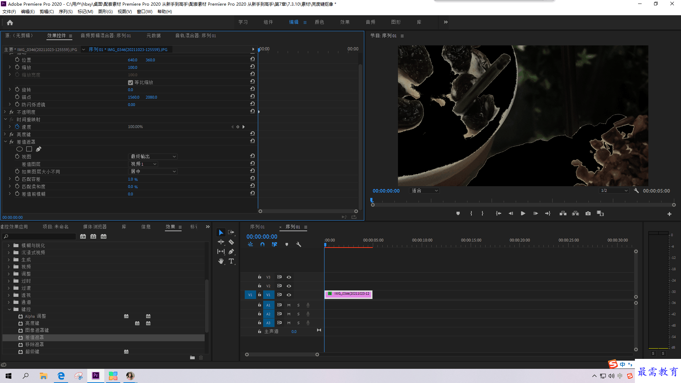
Task: Solo audio track A2
Action: click(x=298, y=314)
